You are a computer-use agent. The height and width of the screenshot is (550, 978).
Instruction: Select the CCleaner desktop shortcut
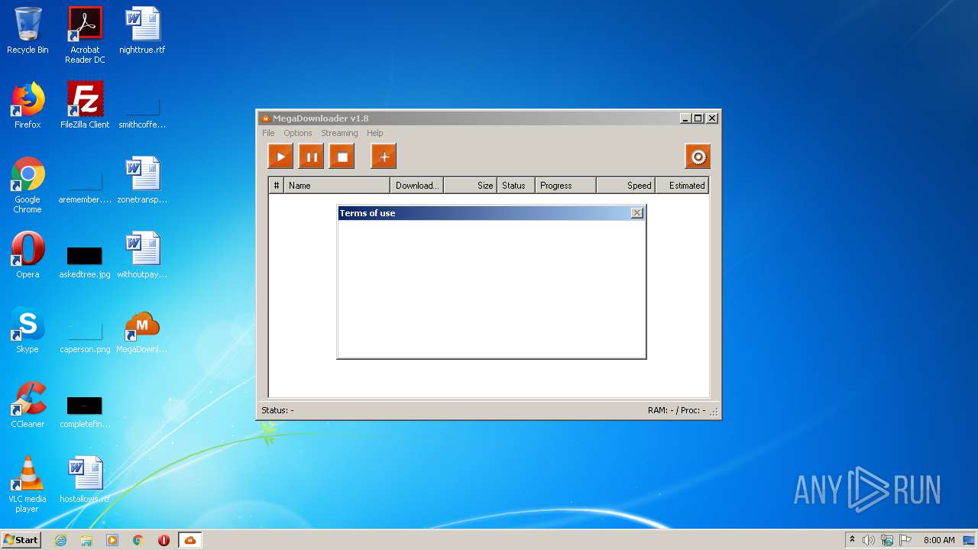[28, 405]
